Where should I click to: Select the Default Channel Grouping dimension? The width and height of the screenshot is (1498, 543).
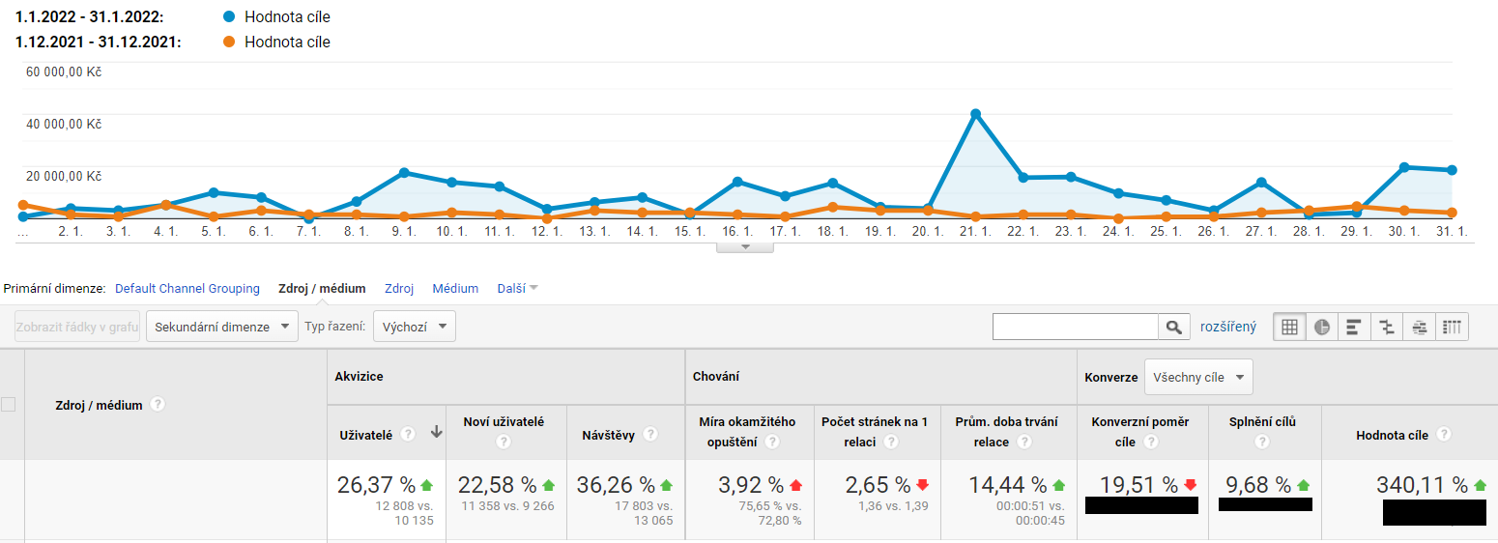click(x=187, y=288)
